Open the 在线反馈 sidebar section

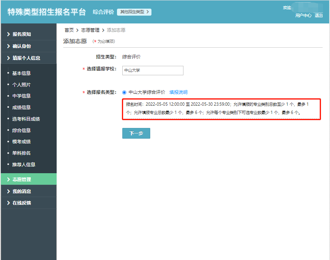pos(29,203)
